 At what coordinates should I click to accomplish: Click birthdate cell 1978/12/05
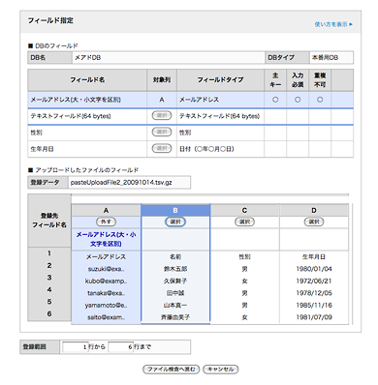click(314, 293)
